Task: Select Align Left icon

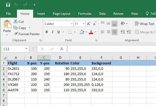Action: (103, 32)
